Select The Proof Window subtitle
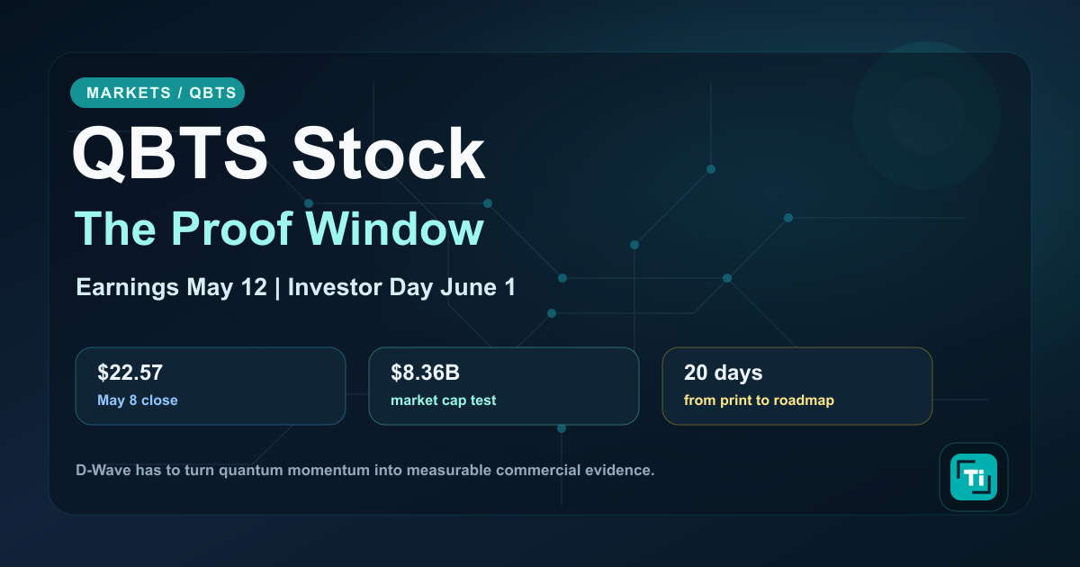 pos(279,229)
